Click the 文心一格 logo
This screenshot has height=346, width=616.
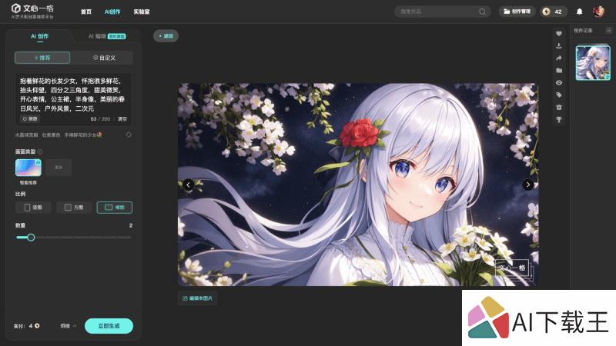pyautogui.click(x=32, y=11)
